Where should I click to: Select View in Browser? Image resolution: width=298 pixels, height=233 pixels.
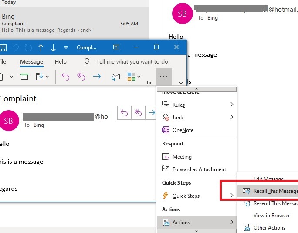point(268,216)
